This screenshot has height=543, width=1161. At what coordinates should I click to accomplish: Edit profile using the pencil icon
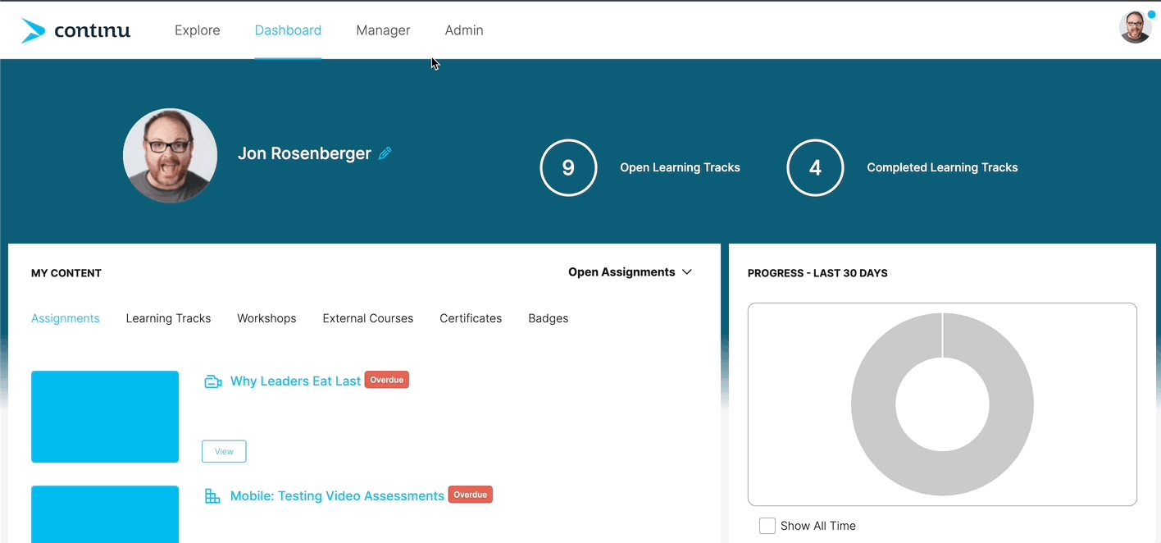click(x=385, y=153)
